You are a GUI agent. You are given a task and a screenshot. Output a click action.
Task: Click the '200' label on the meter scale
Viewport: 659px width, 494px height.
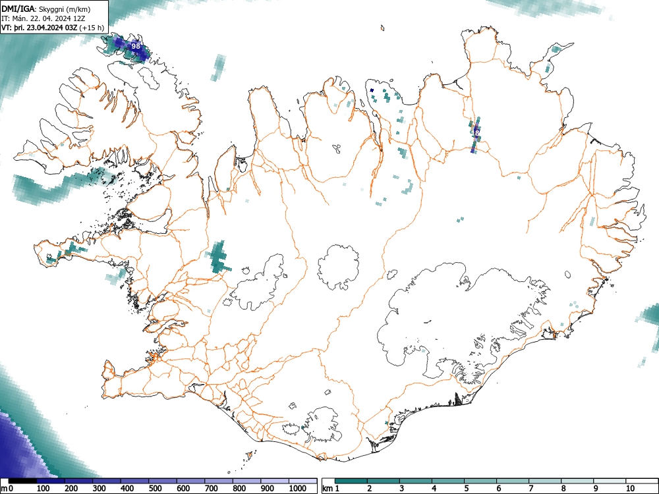tap(71, 489)
